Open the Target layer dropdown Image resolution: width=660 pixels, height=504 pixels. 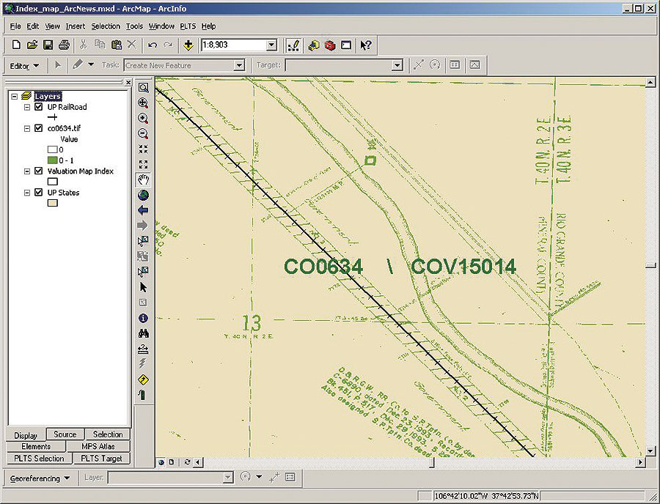click(397, 65)
